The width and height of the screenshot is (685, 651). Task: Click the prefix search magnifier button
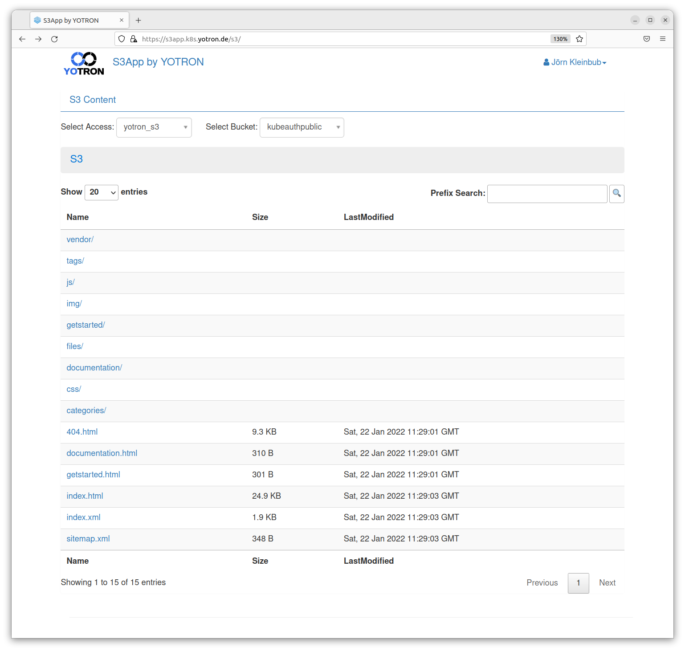(x=616, y=194)
